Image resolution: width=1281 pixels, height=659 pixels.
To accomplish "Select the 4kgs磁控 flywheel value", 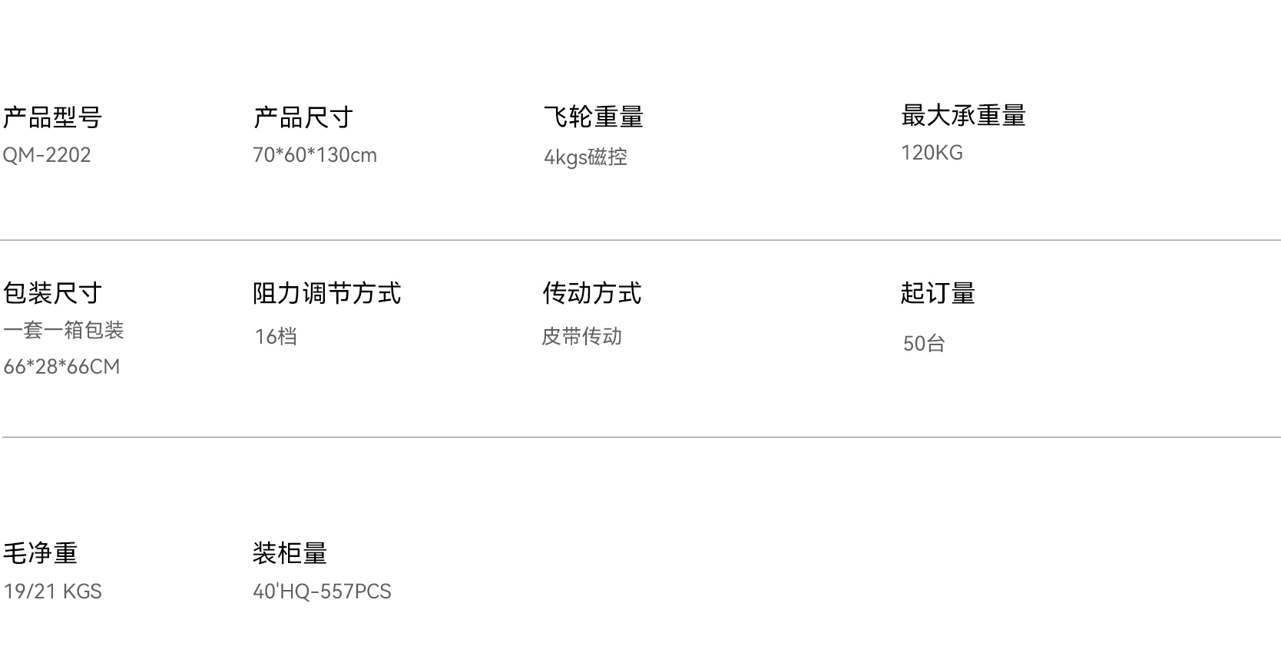I will [585, 157].
